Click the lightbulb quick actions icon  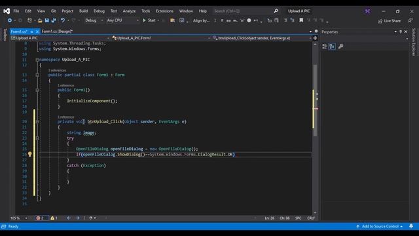click(30, 155)
